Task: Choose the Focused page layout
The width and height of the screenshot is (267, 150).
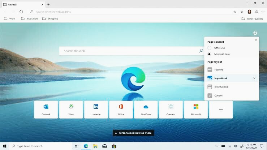Action: point(232,69)
